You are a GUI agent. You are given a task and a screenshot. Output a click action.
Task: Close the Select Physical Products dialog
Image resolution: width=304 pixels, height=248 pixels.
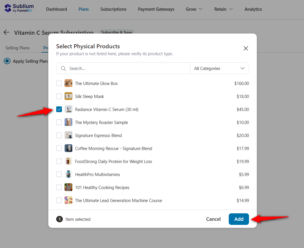pyautogui.click(x=246, y=48)
